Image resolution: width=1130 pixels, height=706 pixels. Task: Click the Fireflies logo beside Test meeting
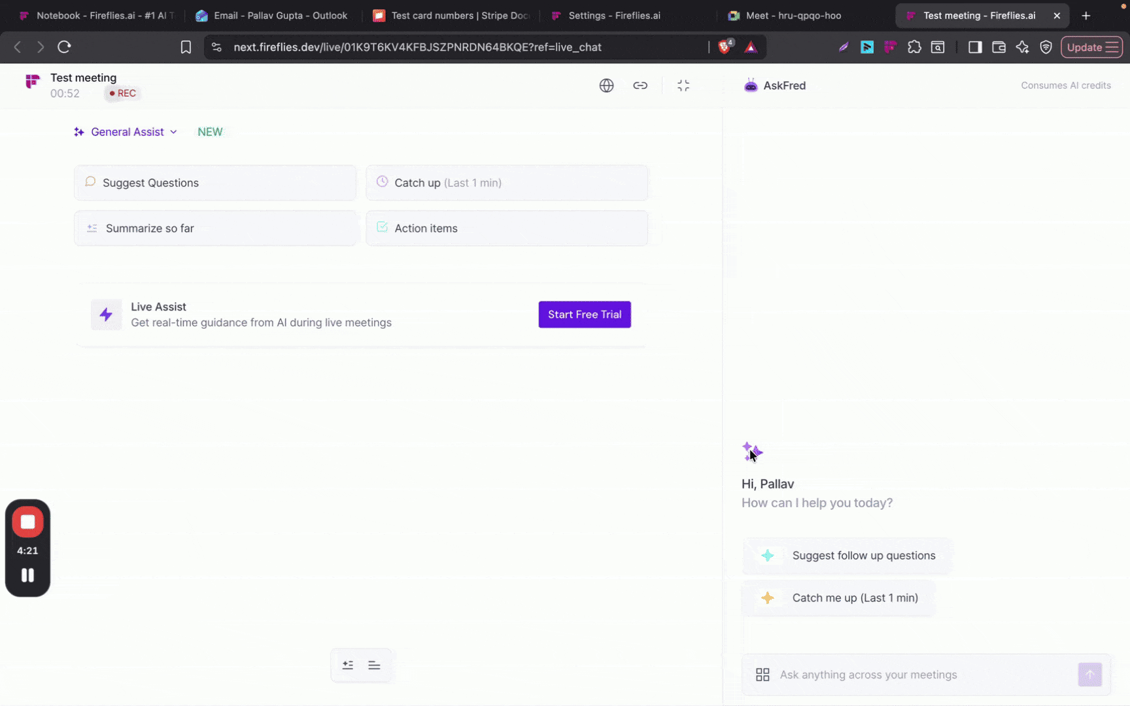point(32,81)
